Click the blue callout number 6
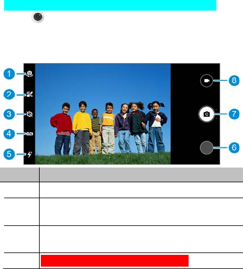The width and height of the screenshot is (243, 269). coord(234,147)
